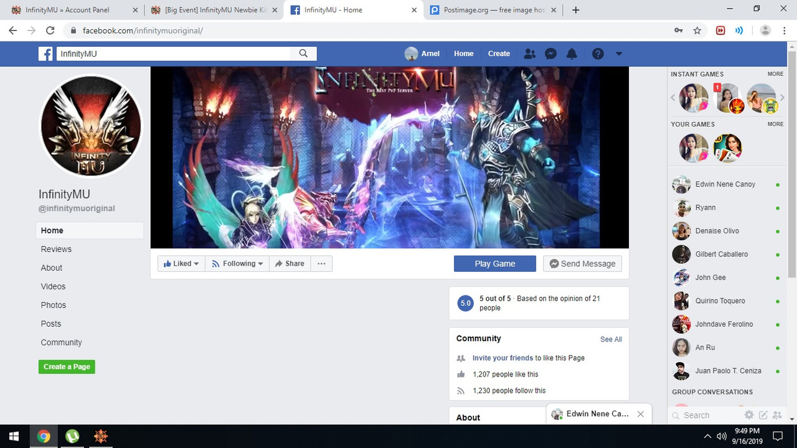
Task: Reload the page in Chrome
Action: coord(50,30)
